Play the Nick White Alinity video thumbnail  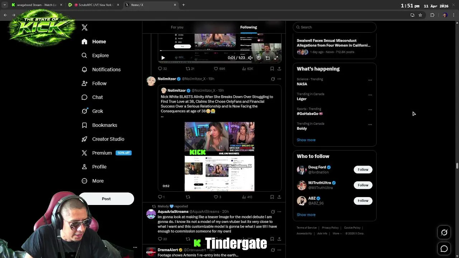point(219,156)
